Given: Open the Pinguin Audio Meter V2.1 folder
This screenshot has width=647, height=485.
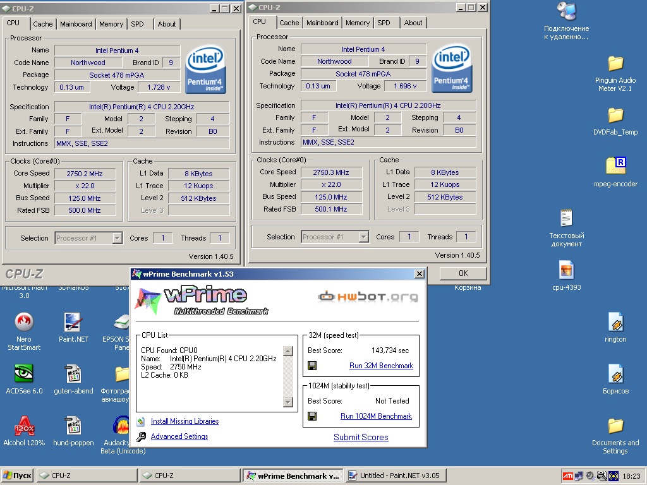Looking at the screenshot, I should (615, 64).
